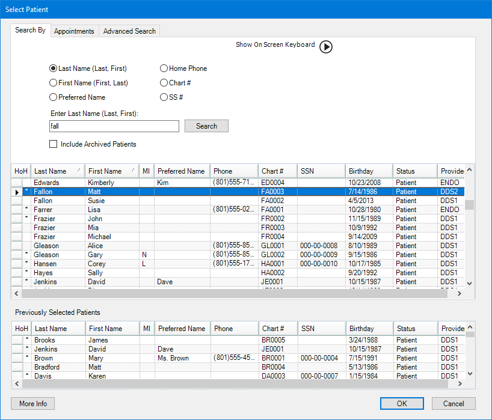Click the scroll down arrow of search results list
This screenshot has height=420, width=492.
click(x=470, y=284)
